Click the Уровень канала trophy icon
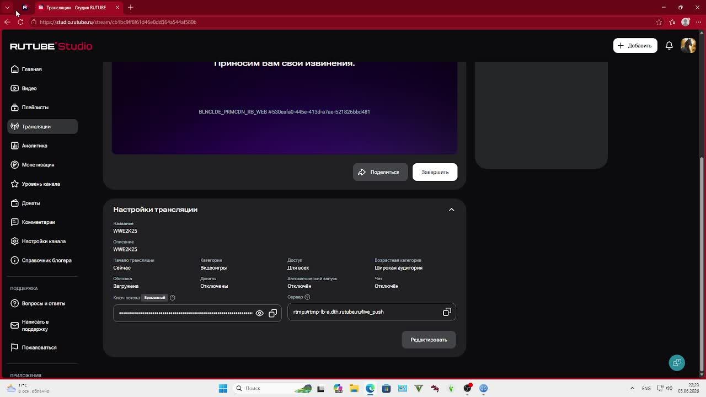Image resolution: width=706 pixels, height=397 pixels. click(x=15, y=184)
